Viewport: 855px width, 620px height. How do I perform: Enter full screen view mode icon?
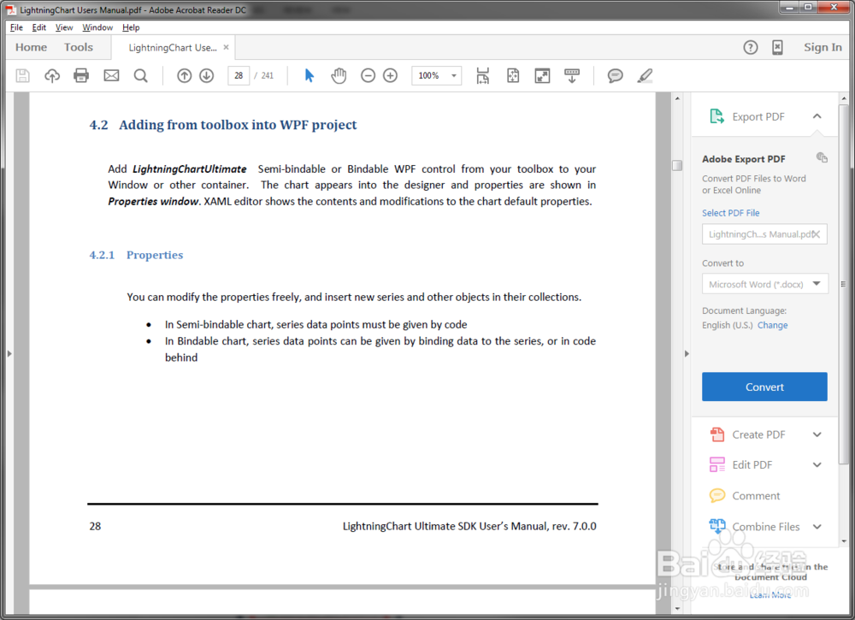pos(542,75)
